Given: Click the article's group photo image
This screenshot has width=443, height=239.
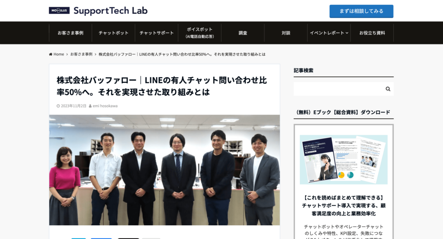Looking at the screenshot, I should pos(164,170).
